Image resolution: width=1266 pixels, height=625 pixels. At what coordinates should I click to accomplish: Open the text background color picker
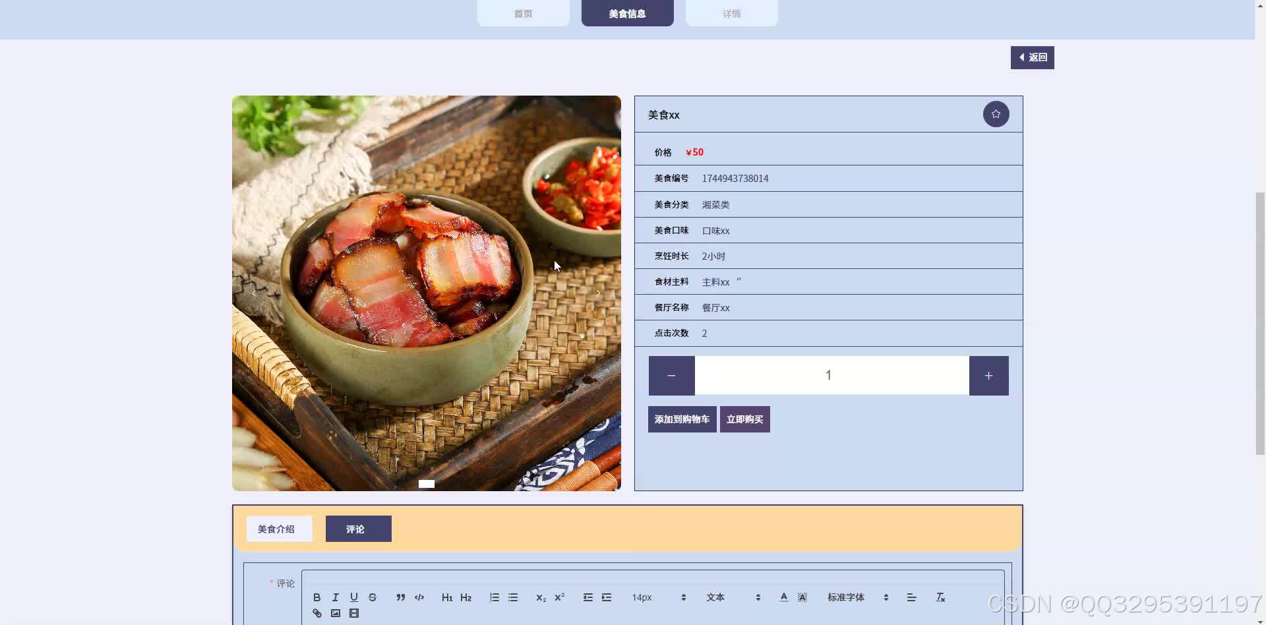point(802,597)
